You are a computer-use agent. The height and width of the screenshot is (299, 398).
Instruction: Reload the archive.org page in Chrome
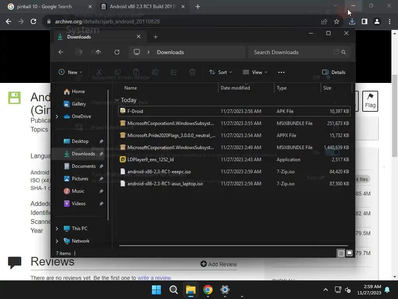point(33,22)
